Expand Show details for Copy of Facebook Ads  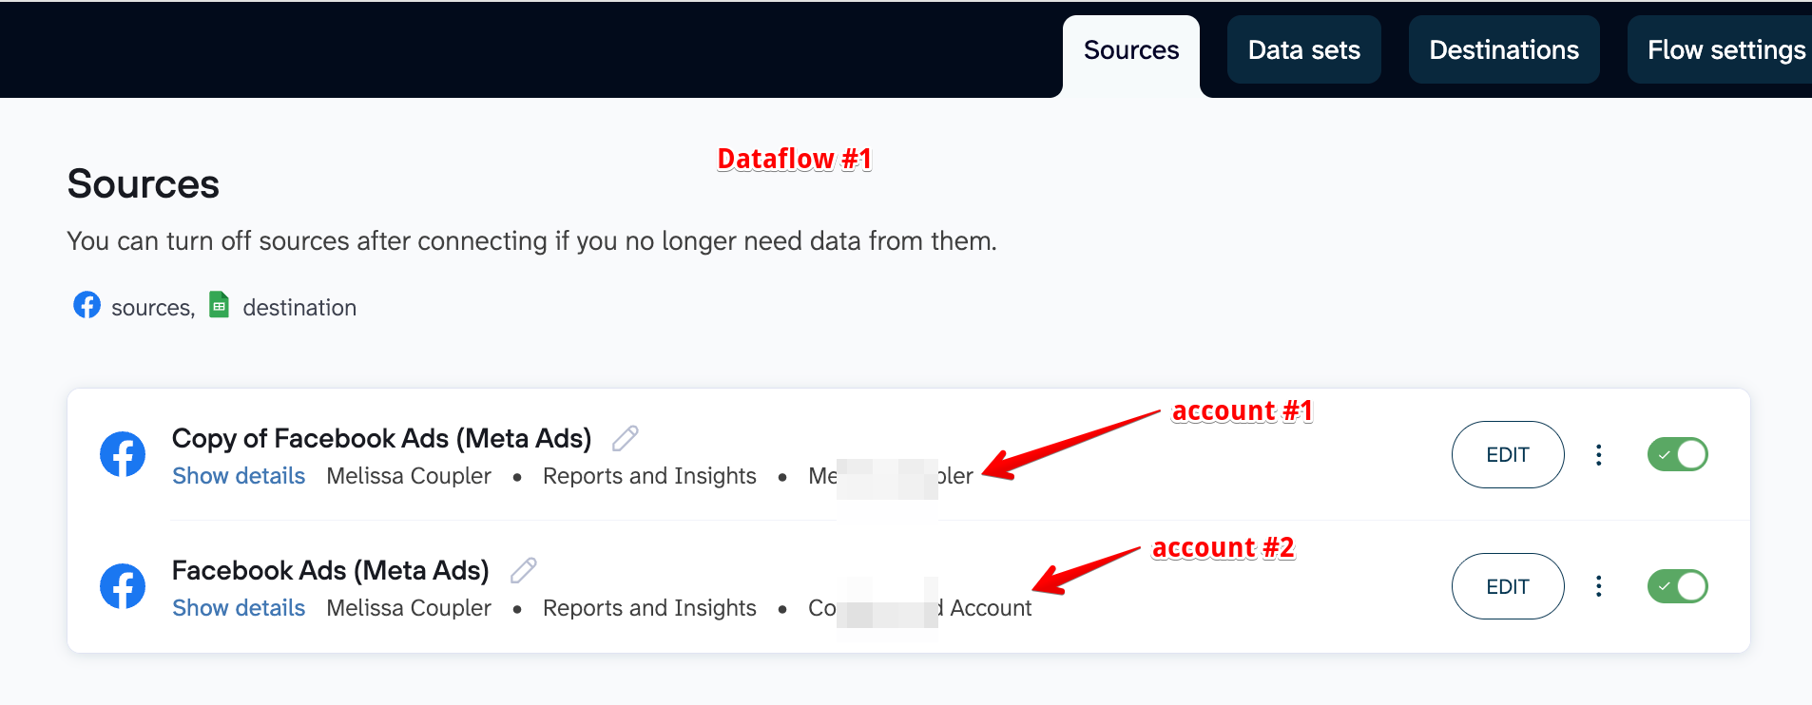coord(239,476)
